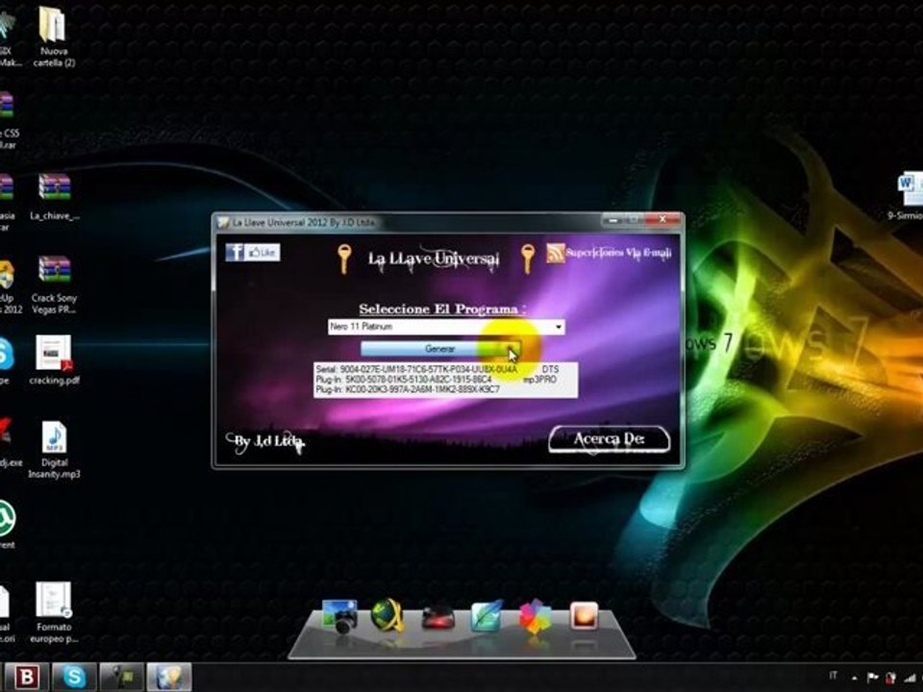The width and height of the screenshot is (923, 692).
Task: Close the La Llave Universal window
Action: tap(662, 220)
